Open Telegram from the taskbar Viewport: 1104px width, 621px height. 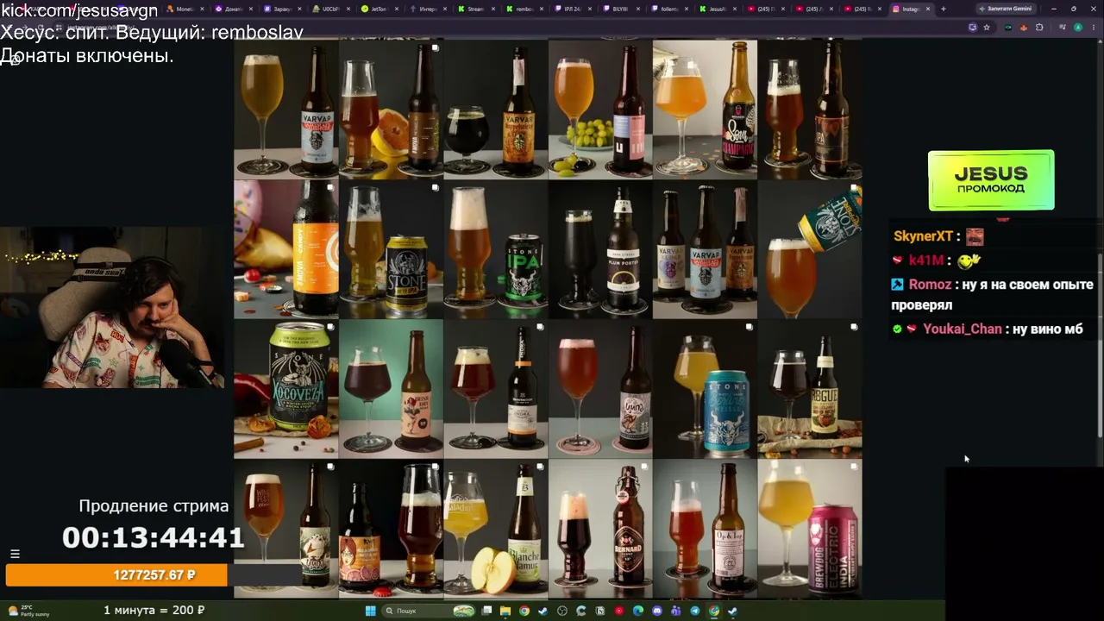(x=695, y=611)
